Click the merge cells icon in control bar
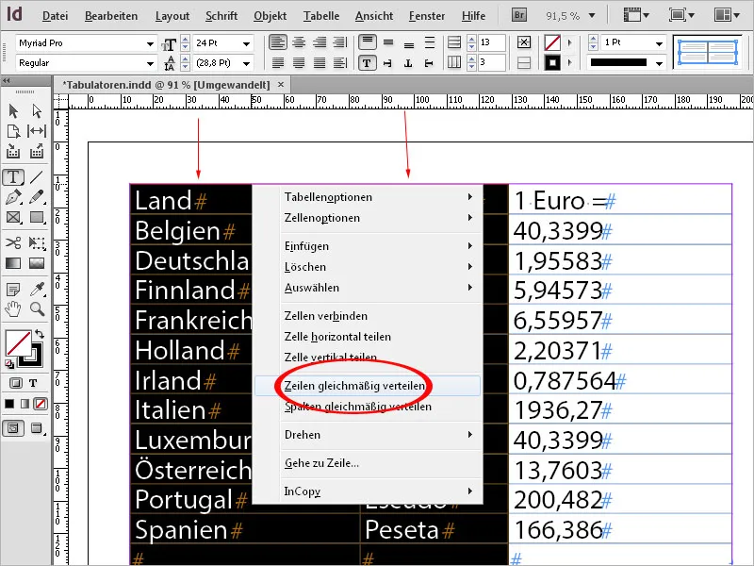The image size is (754, 566). [524, 42]
